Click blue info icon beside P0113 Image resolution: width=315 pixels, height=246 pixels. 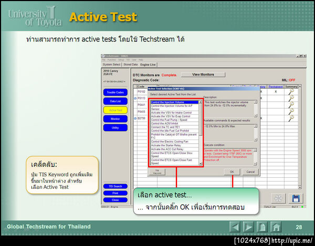point(135,98)
